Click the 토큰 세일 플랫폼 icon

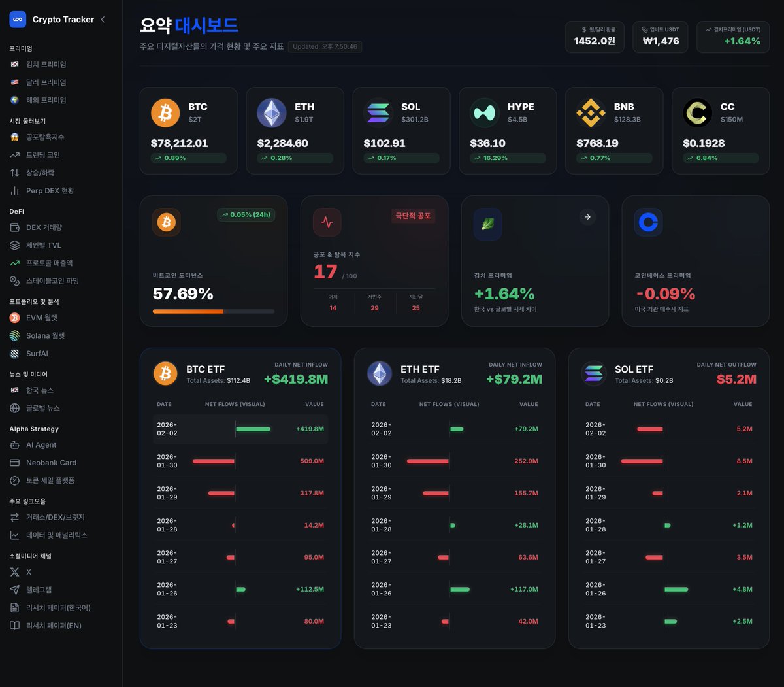point(14,480)
